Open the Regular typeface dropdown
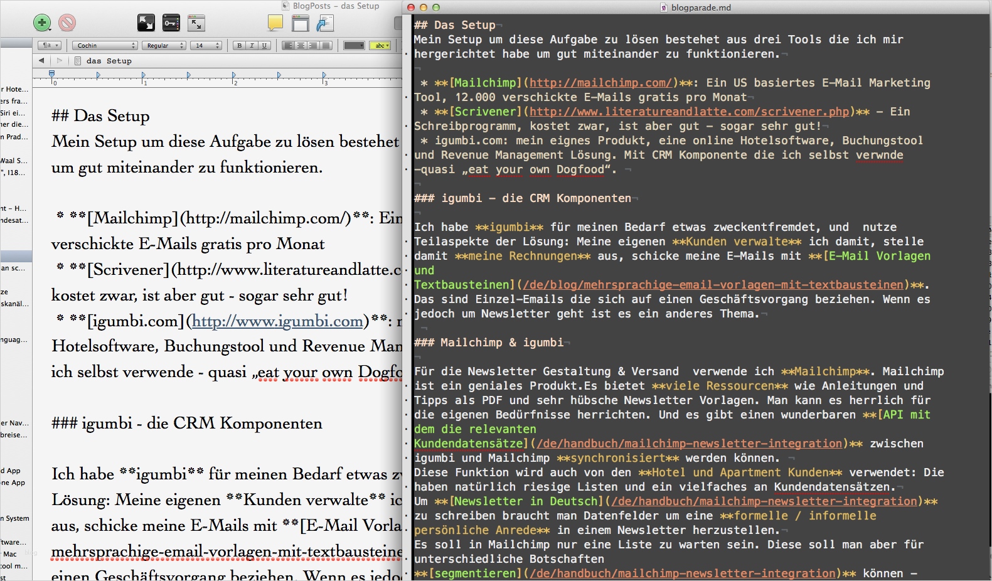992x581 pixels. click(x=164, y=46)
